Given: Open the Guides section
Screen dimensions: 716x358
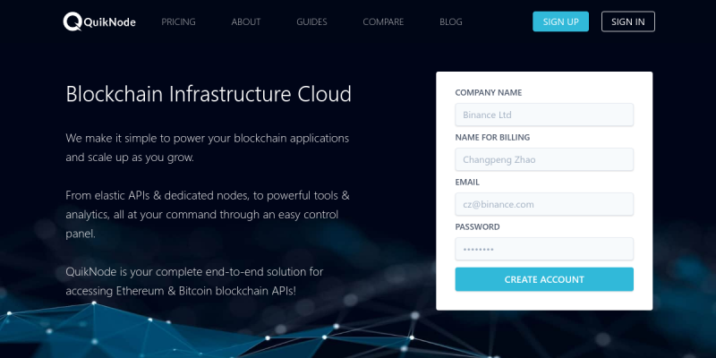Looking at the screenshot, I should (311, 21).
